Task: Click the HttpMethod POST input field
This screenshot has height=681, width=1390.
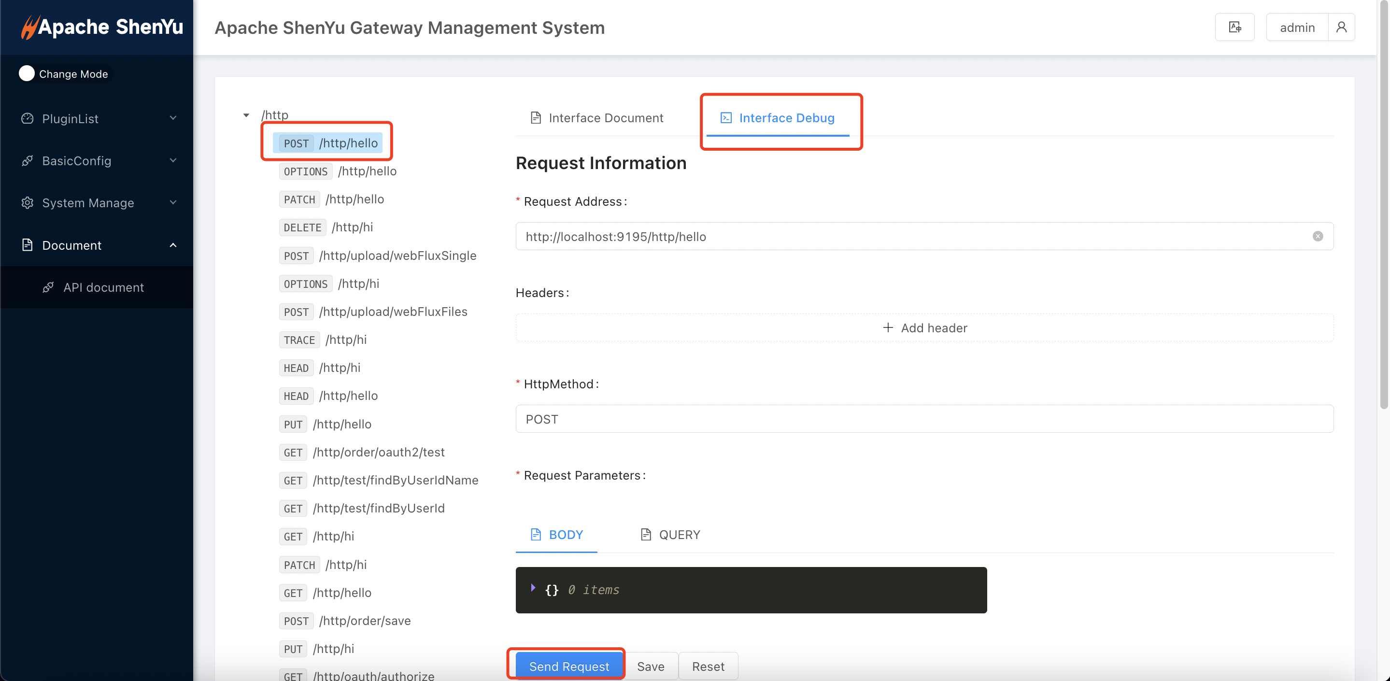Action: (924, 419)
